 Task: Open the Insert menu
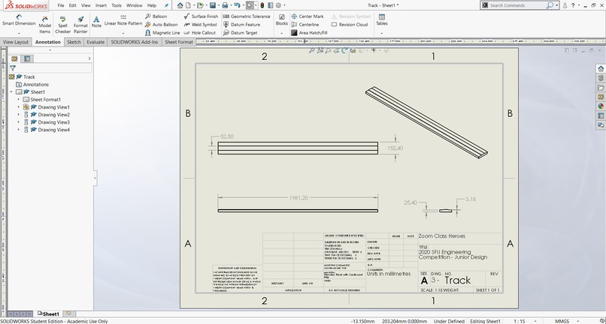[101, 5]
